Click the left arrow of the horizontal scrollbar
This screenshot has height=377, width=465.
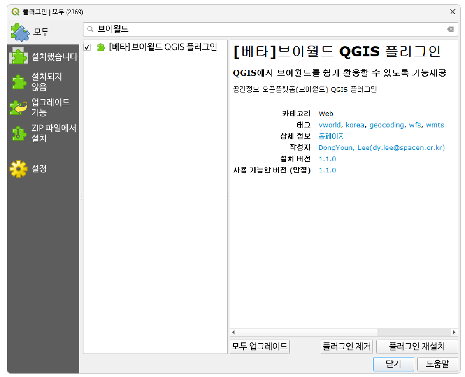tap(233, 332)
